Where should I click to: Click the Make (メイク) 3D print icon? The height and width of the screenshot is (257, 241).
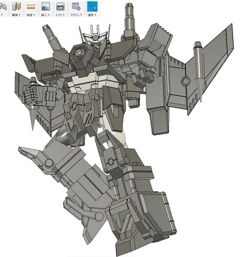coord(60,7)
